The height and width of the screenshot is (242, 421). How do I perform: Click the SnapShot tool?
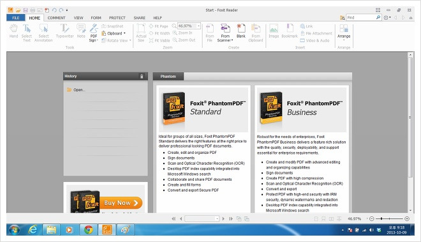[112, 26]
